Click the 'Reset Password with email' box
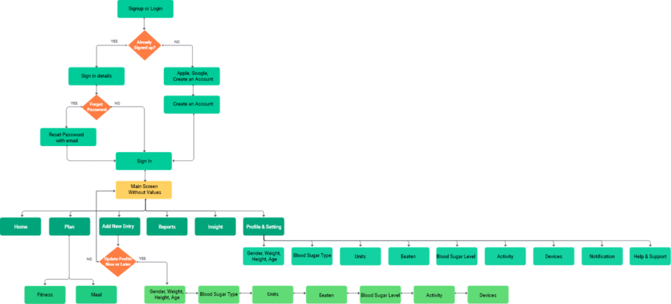 click(x=68, y=137)
